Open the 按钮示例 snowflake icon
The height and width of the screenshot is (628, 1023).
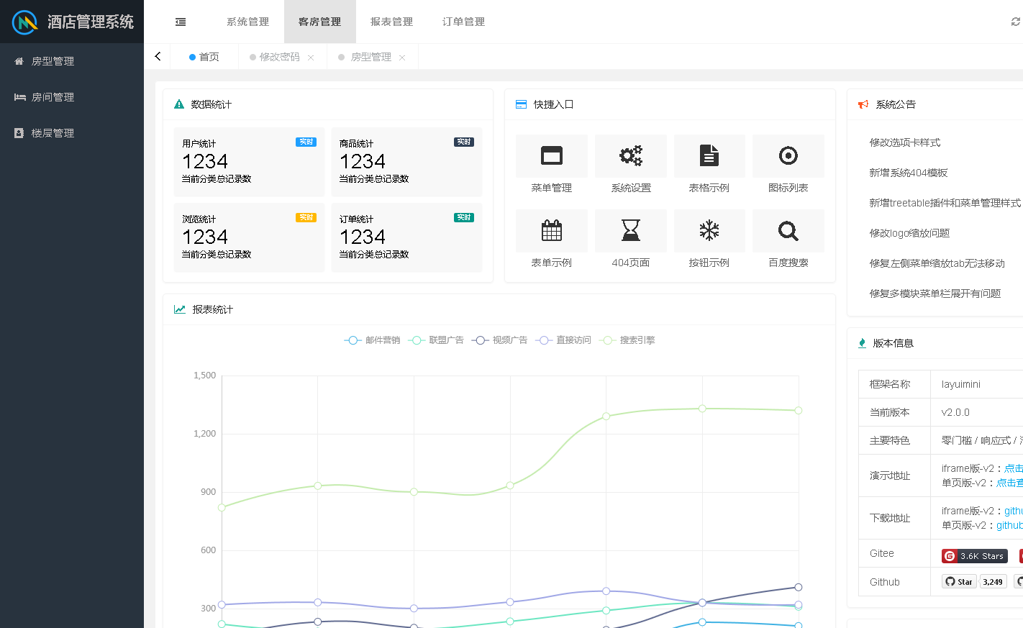pos(709,230)
